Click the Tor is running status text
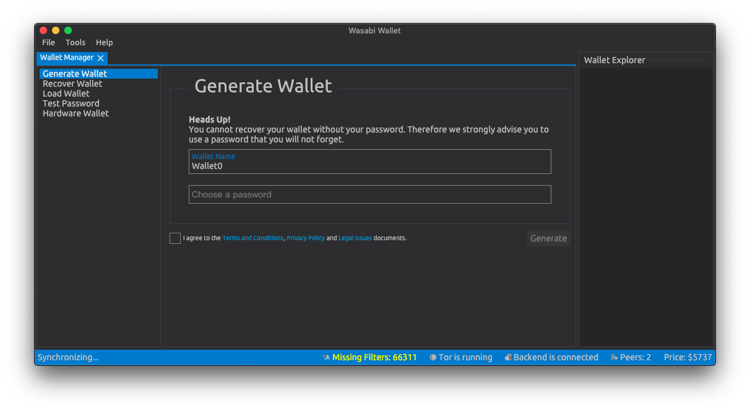This screenshot has height=411, width=750. tap(465, 358)
